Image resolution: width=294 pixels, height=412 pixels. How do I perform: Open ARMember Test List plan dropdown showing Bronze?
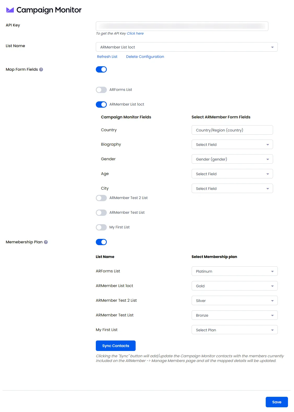tap(235, 315)
